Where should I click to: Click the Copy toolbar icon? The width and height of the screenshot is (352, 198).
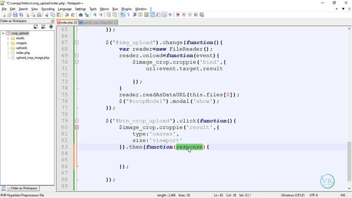(53, 15)
